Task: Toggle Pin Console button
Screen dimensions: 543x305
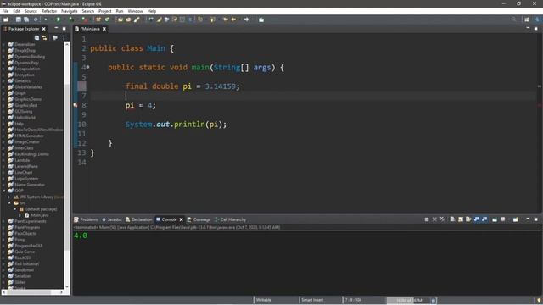Action: 495,219
